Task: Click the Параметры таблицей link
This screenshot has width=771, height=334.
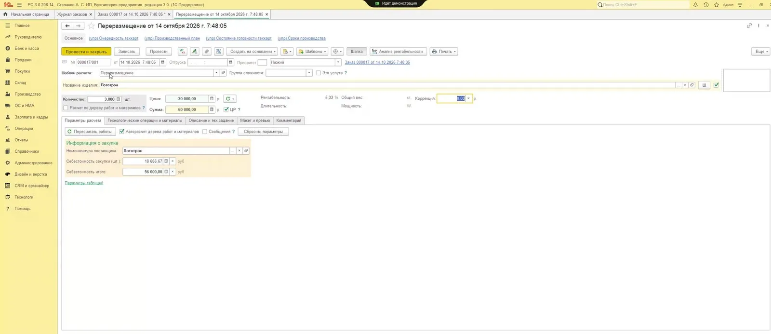Action: [x=84, y=183]
